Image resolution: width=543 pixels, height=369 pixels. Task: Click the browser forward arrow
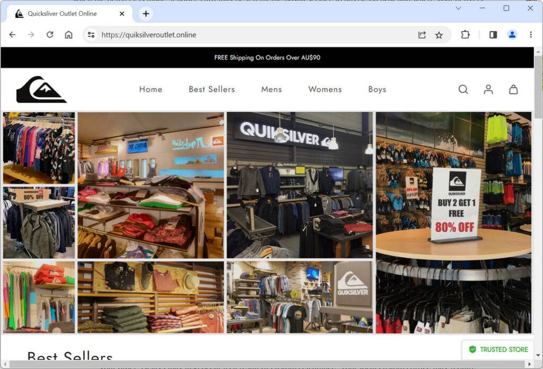(31, 34)
